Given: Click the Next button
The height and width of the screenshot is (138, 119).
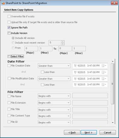Looking at the screenshot, I should (x=89, y=133).
